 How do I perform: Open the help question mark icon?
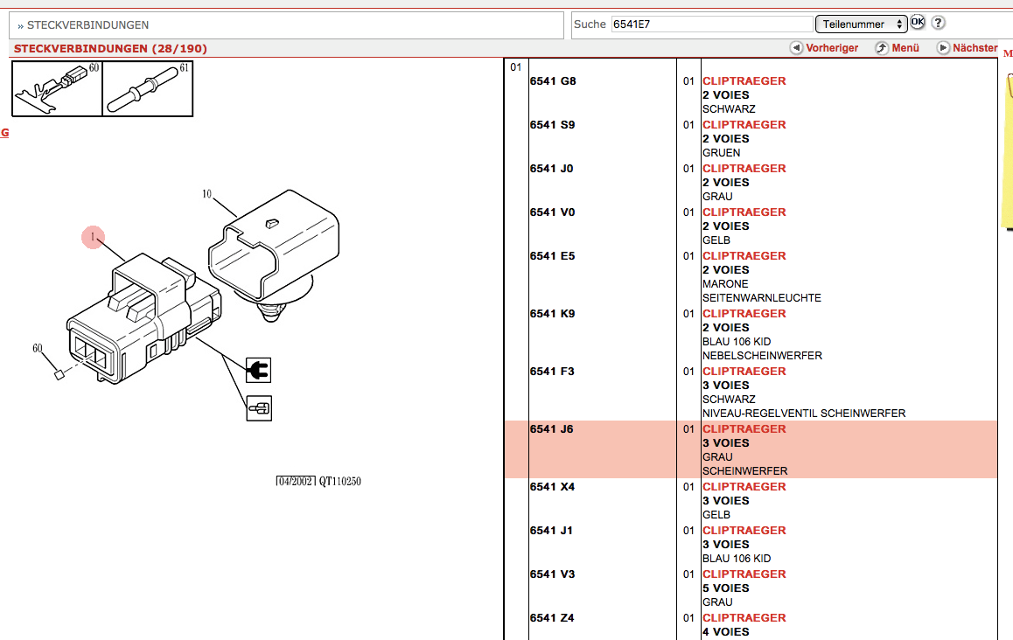click(938, 23)
